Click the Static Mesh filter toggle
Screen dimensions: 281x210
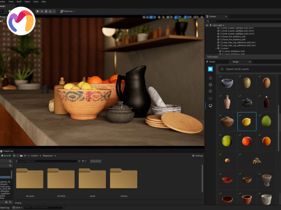[96, 161]
